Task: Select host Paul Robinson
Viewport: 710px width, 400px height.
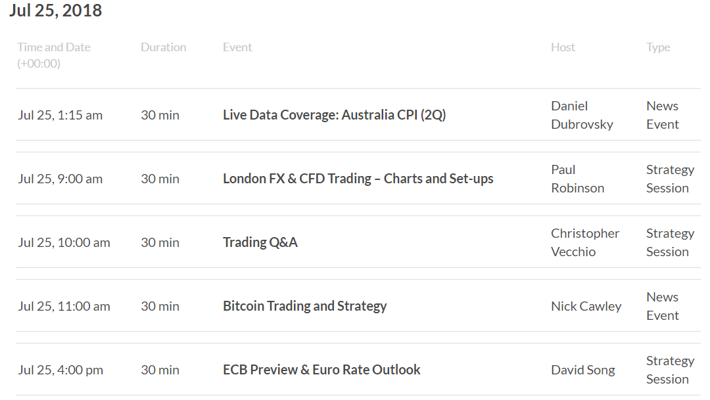Action: [577, 179]
